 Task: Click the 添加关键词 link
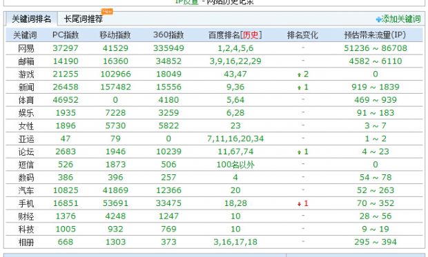tap(401, 19)
